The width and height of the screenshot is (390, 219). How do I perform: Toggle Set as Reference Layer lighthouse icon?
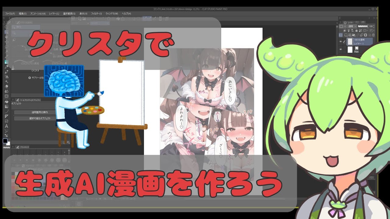pos(349,30)
